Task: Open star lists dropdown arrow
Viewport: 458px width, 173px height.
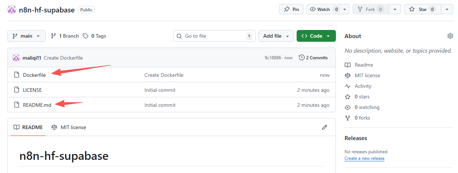Action: pos(447,10)
